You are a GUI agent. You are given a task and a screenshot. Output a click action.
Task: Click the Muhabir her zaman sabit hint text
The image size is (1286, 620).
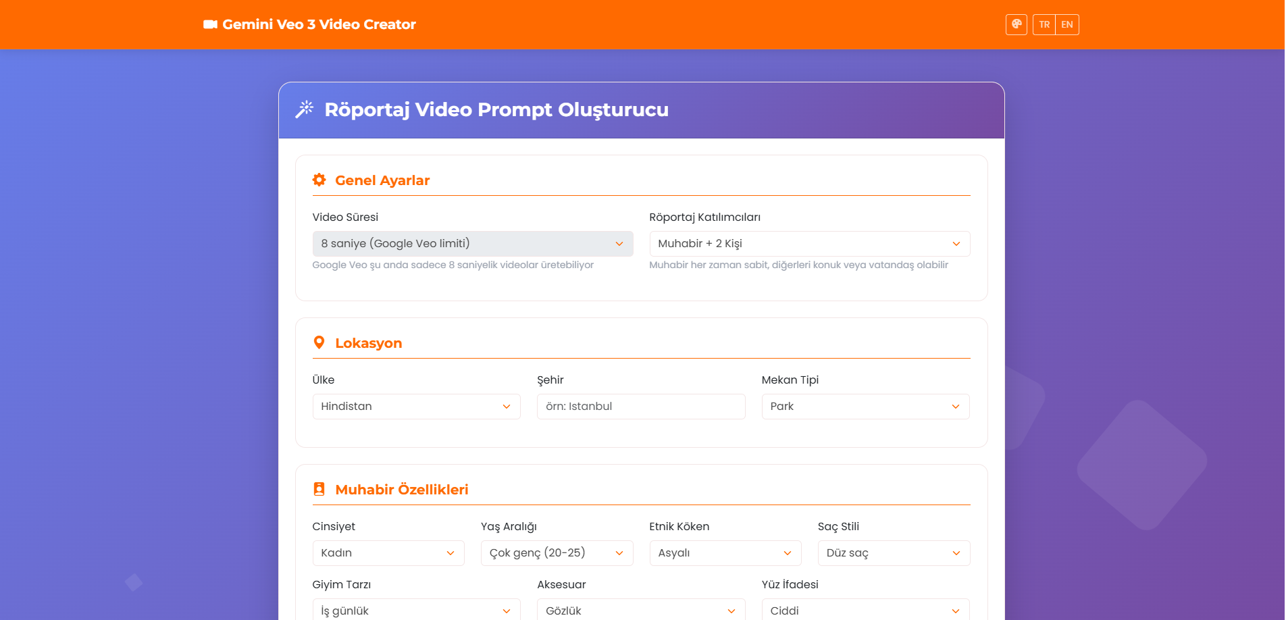click(x=799, y=265)
